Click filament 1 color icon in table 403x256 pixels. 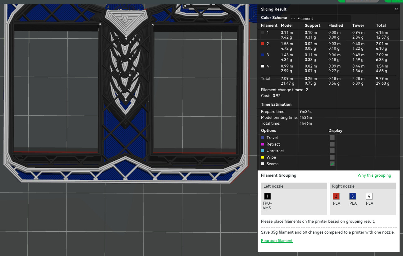tap(263, 32)
